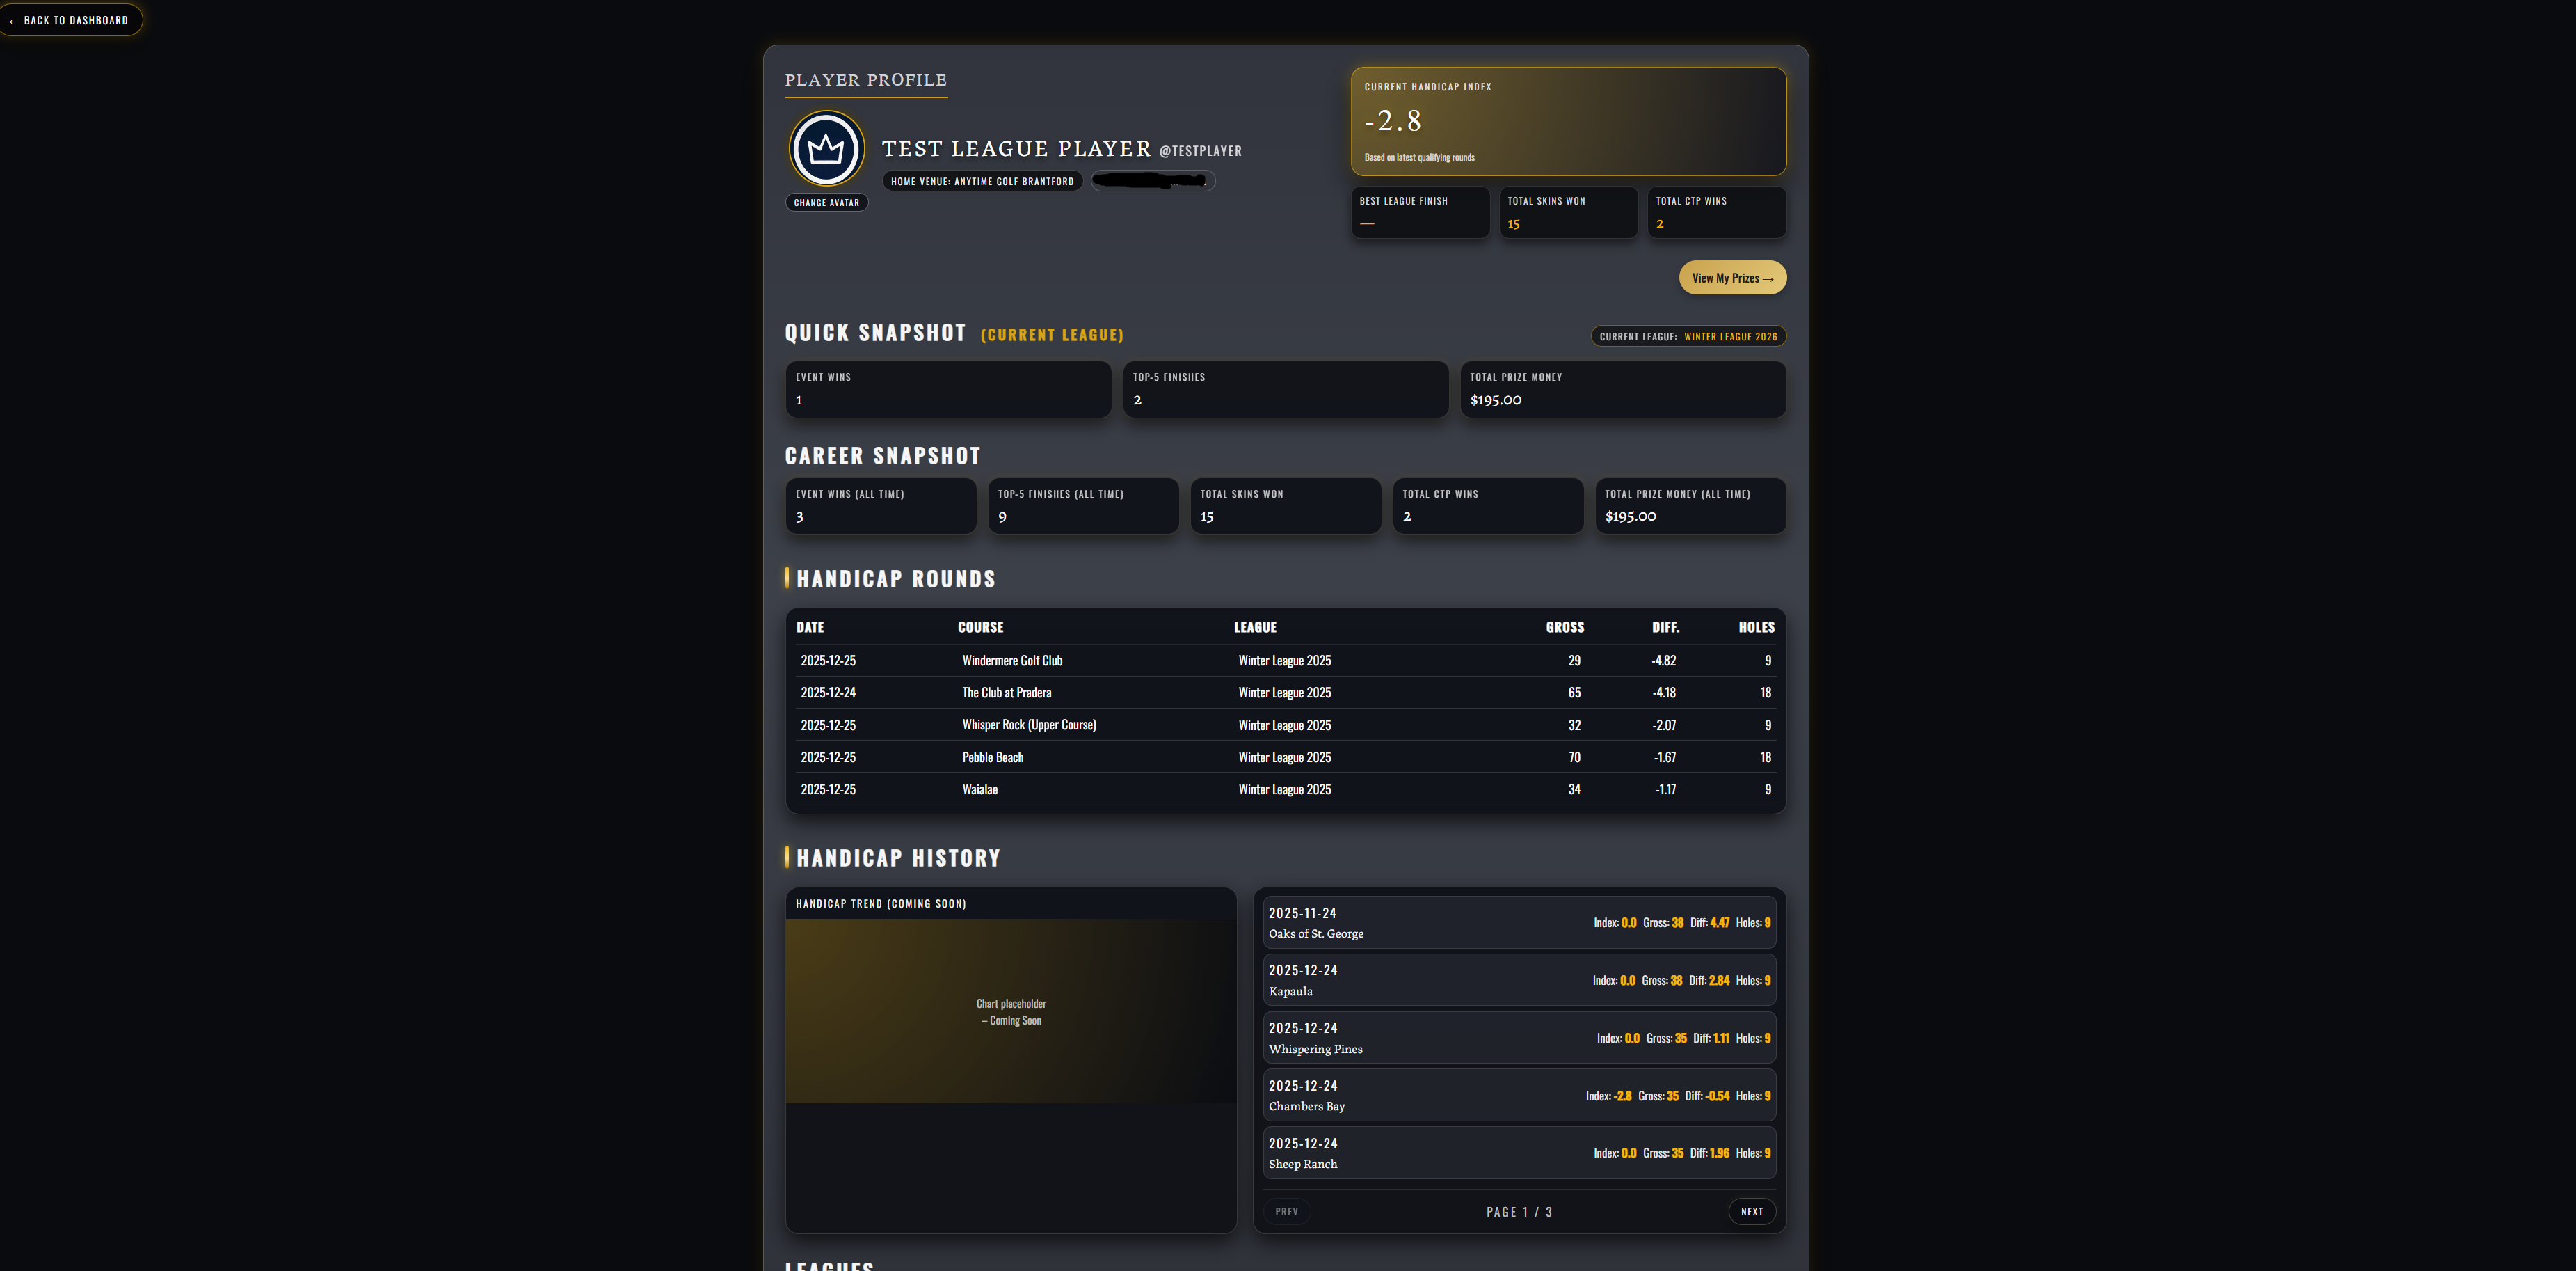The height and width of the screenshot is (1271, 2576).
Task: Click the Current Handicap Index card
Action: (1568, 121)
